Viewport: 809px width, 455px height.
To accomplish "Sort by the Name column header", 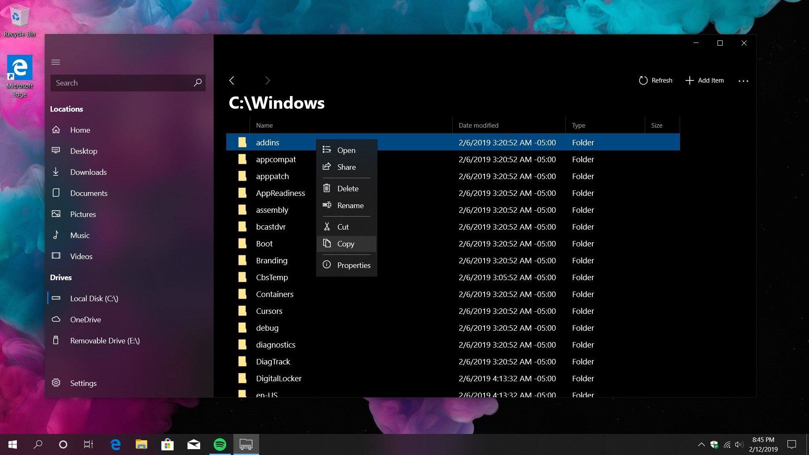I will coord(264,126).
